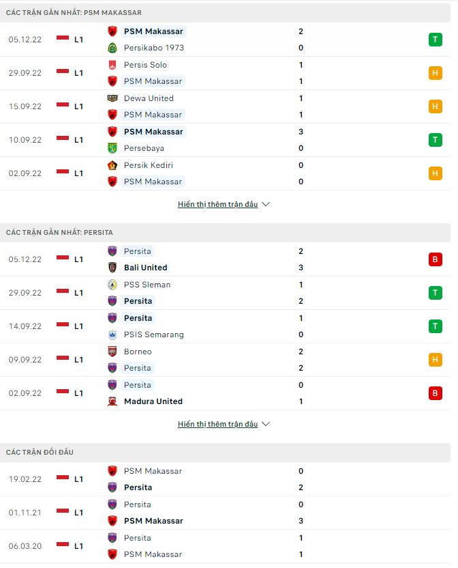Click the Dewa United team logo
Screen dimensions: 458x568
click(112, 98)
